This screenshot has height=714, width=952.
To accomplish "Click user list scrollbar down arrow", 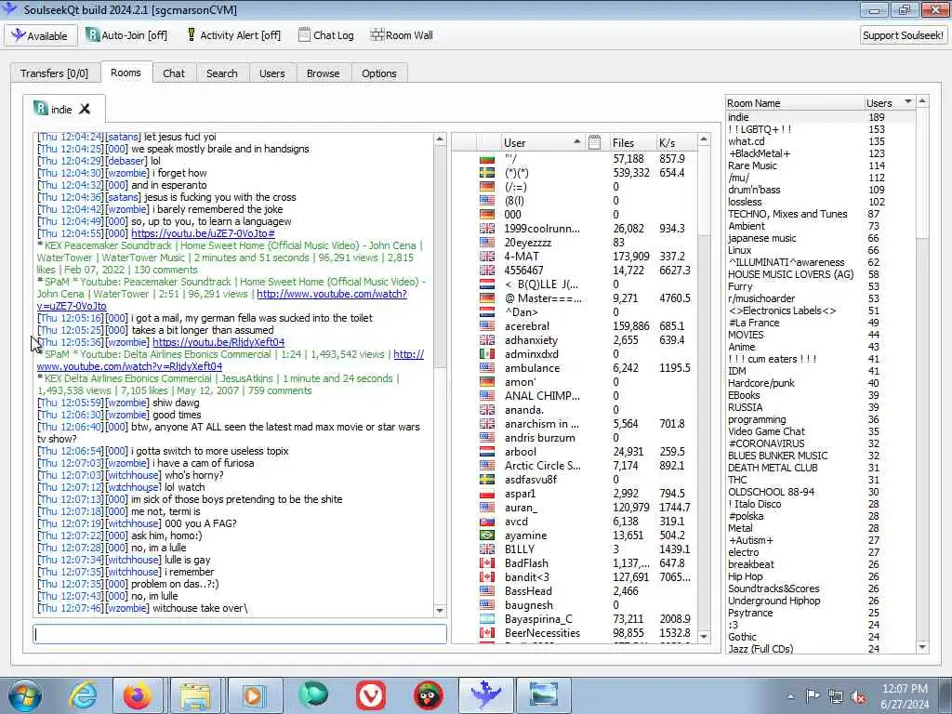I will (x=704, y=636).
